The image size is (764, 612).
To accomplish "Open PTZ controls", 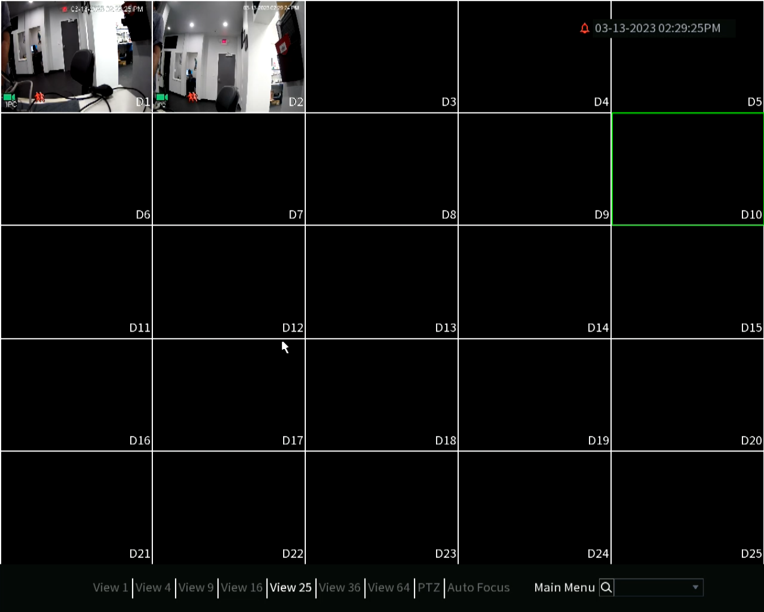I will pos(429,588).
